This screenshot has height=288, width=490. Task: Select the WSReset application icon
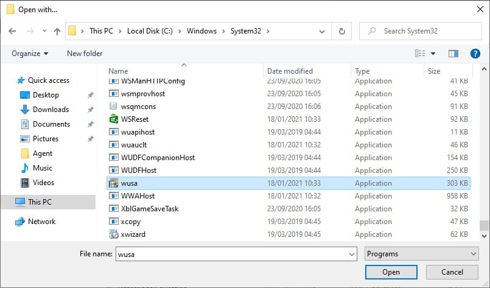[x=113, y=119]
